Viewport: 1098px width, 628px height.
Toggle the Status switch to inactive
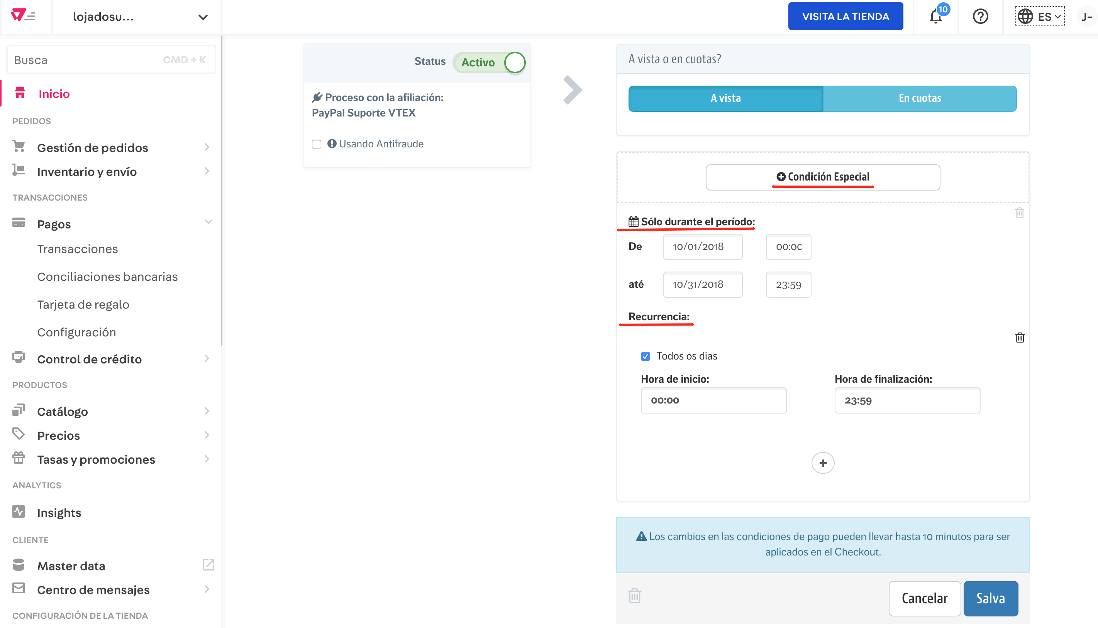point(515,62)
